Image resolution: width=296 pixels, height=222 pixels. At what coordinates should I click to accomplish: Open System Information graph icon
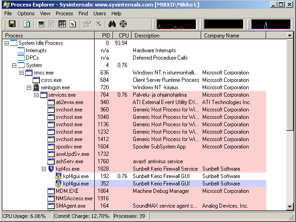(x=41, y=24)
